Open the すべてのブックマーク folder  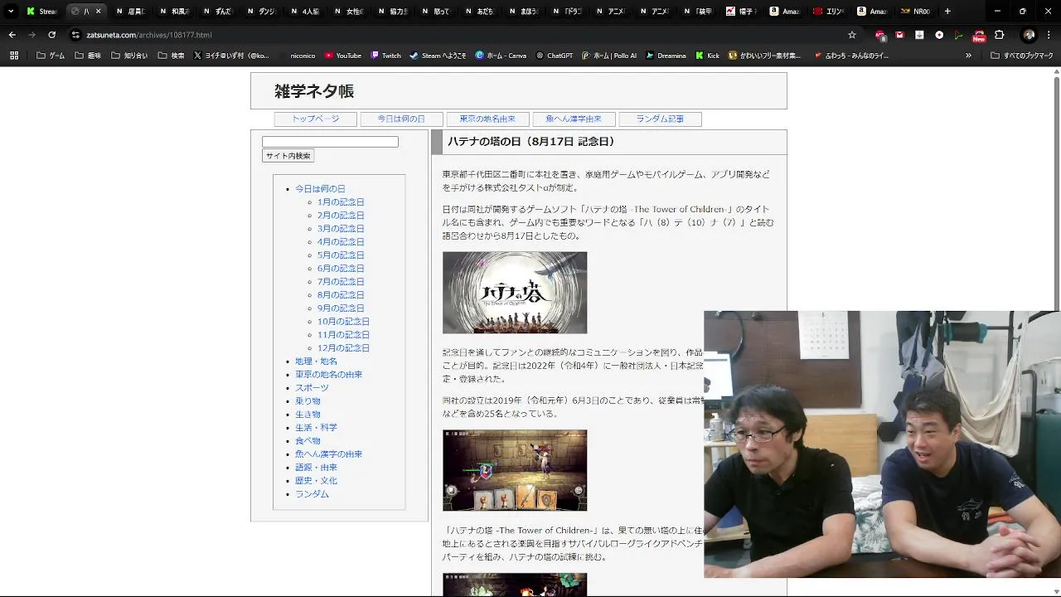pyautogui.click(x=1022, y=56)
